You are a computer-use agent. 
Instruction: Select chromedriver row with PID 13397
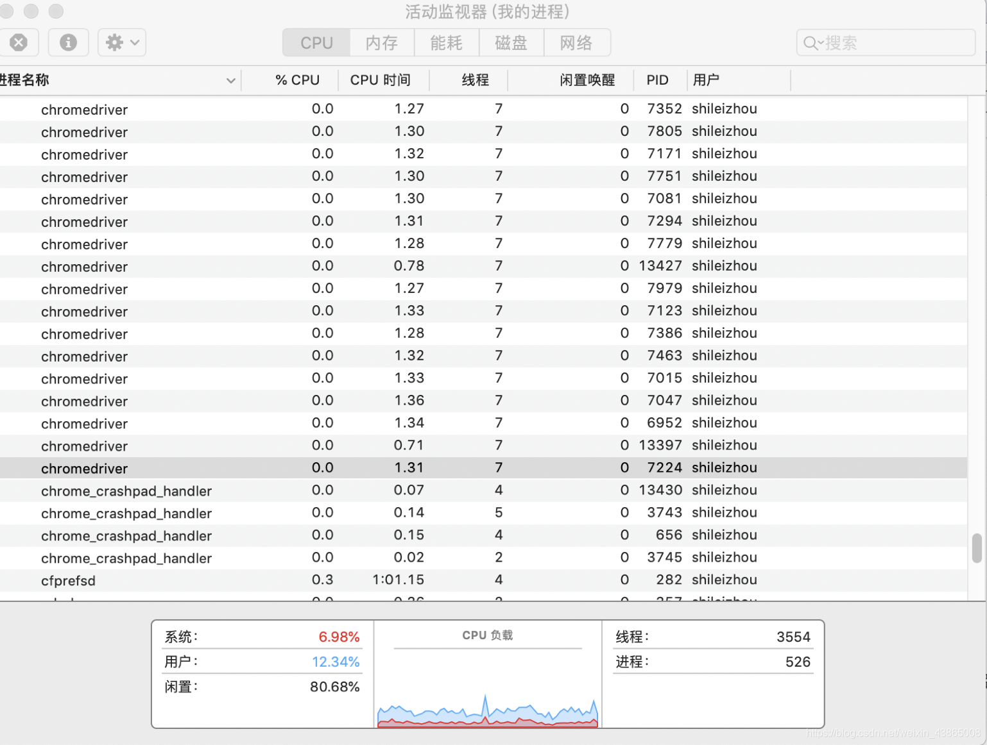tap(483, 446)
